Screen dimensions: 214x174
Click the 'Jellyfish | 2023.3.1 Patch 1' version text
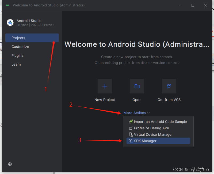(36, 25)
